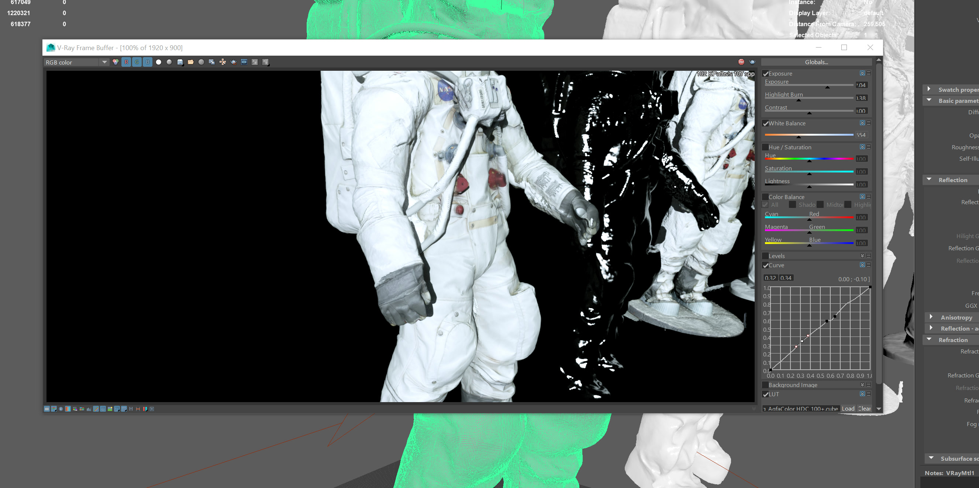
Task: Collapse the Curve section with its chevron
Action: [x=862, y=265]
